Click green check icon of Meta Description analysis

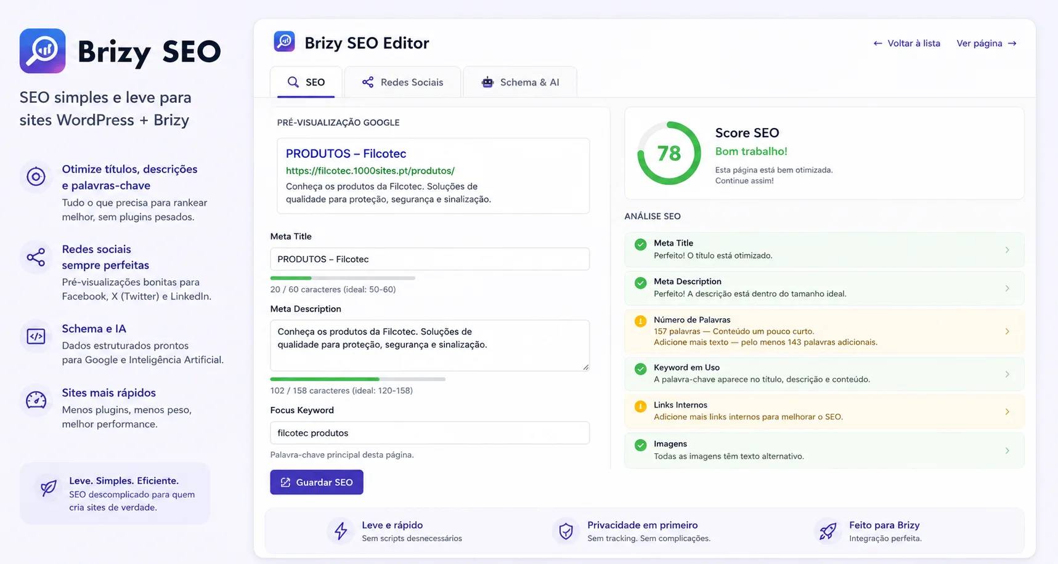641,283
